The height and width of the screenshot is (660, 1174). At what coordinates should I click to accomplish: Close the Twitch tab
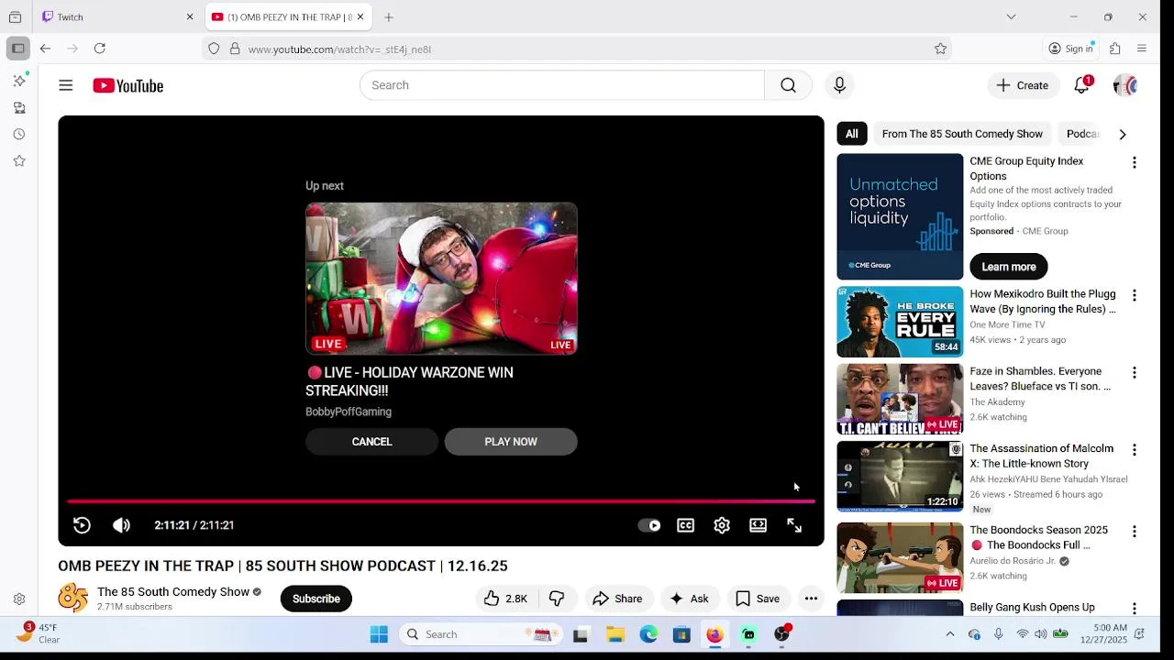[x=190, y=16]
